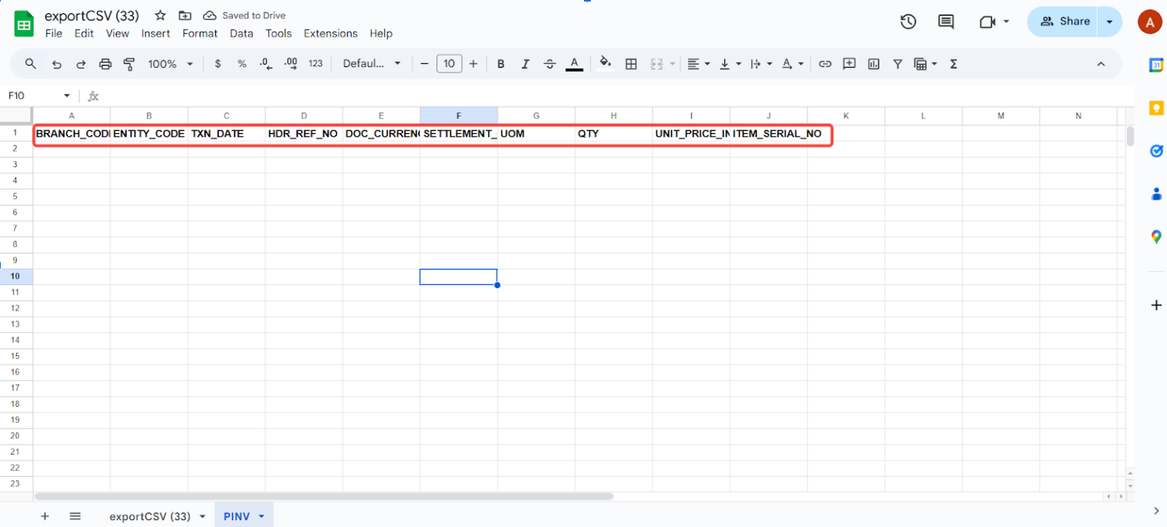Viewport: 1167px width, 527px height.
Task: Open the fill color paint bucket
Action: point(605,64)
